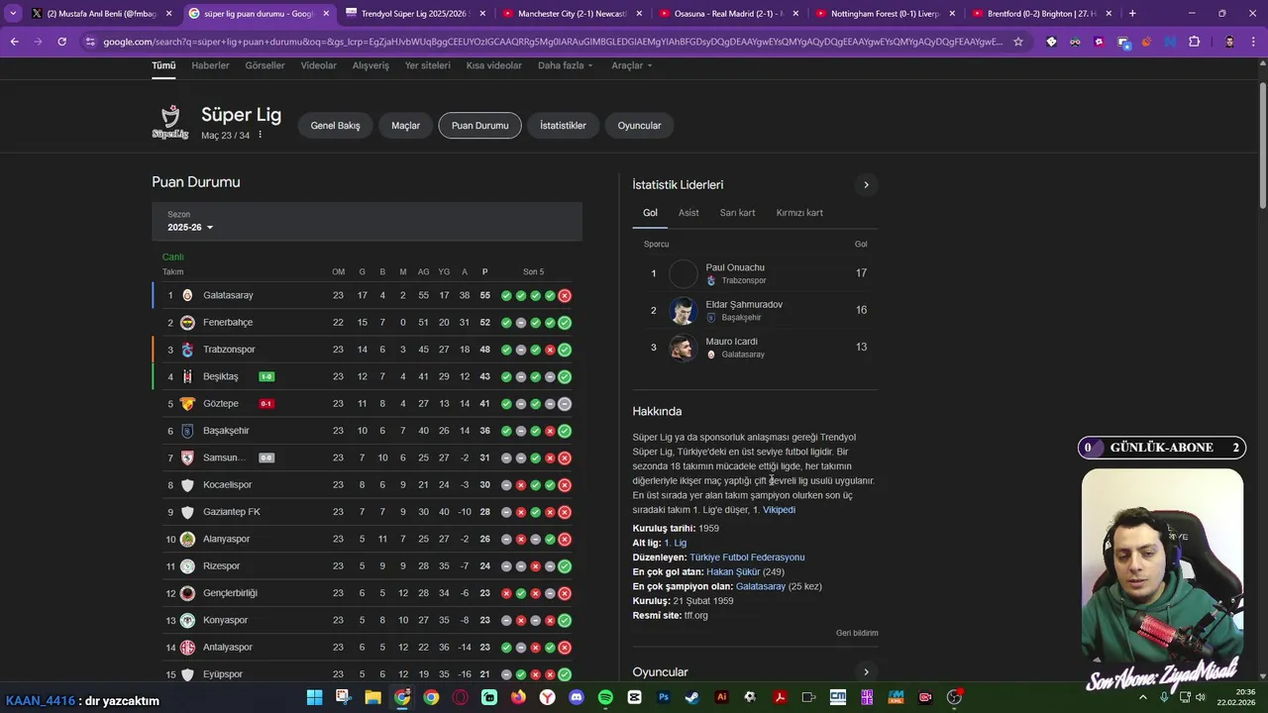Screen dimensions: 1268x713
Task: Open the Hakan Şükür link
Action: tap(733, 572)
